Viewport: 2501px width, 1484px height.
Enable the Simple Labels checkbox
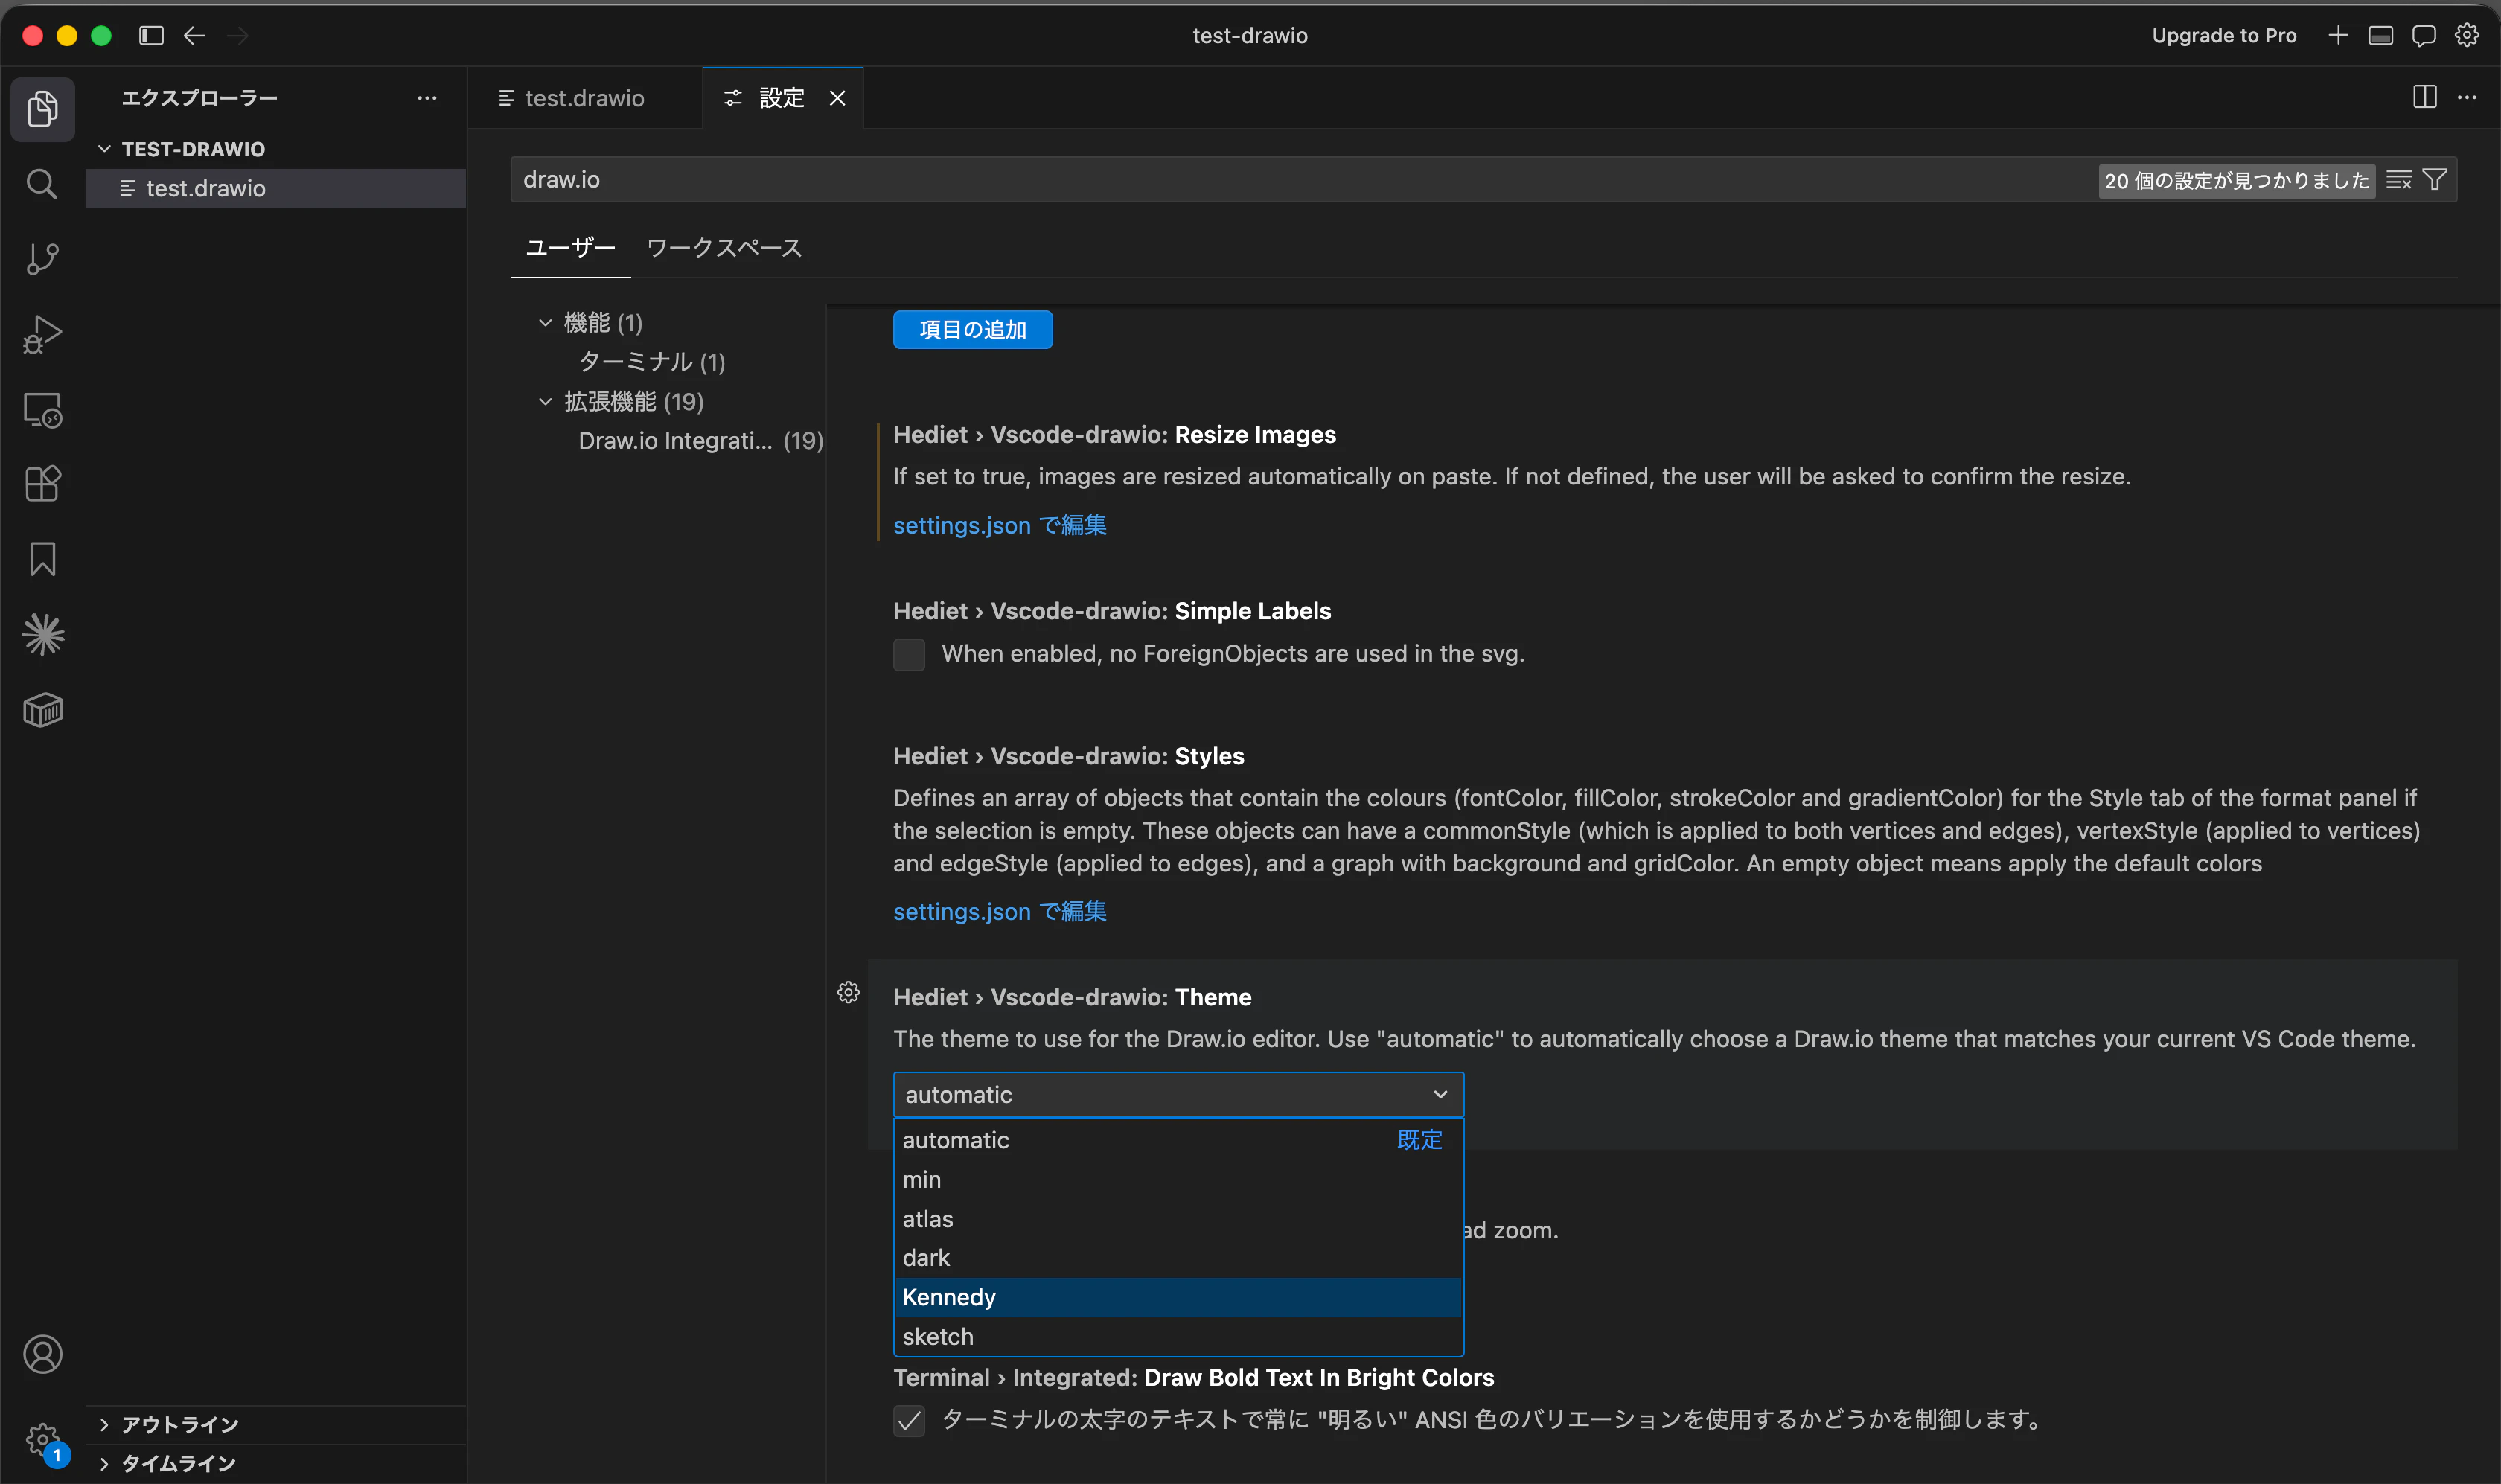909,654
